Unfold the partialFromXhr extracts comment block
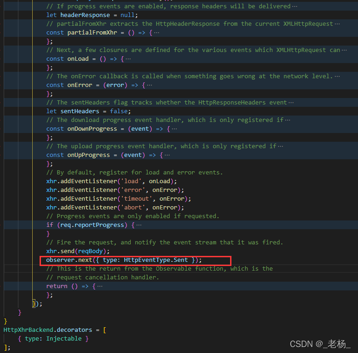Image resolution: width=358 pixels, height=353 pixels. click(x=337, y=24)
